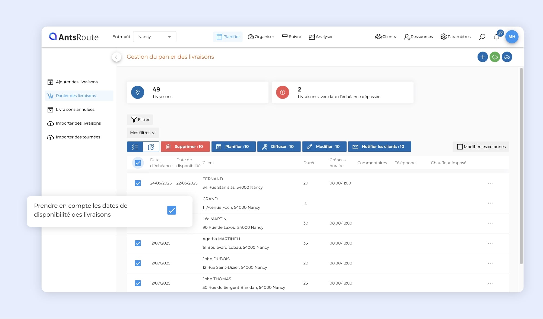Viewport: 543px width, 319px height.
Task: Go to the Organiser menu
Action: pyautogui.click(x=261, y=37)
